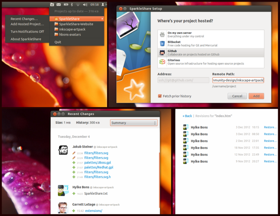Select Recent Changes… from the submenu
280x216 pixels.
(x=24, y=19)
